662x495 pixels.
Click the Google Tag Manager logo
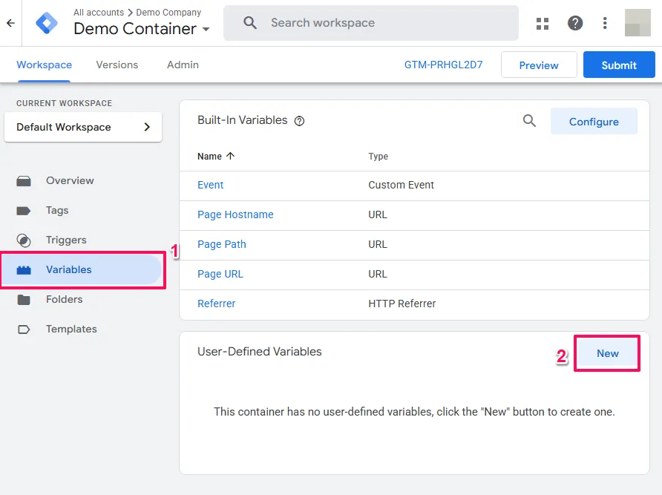point(47,23)
